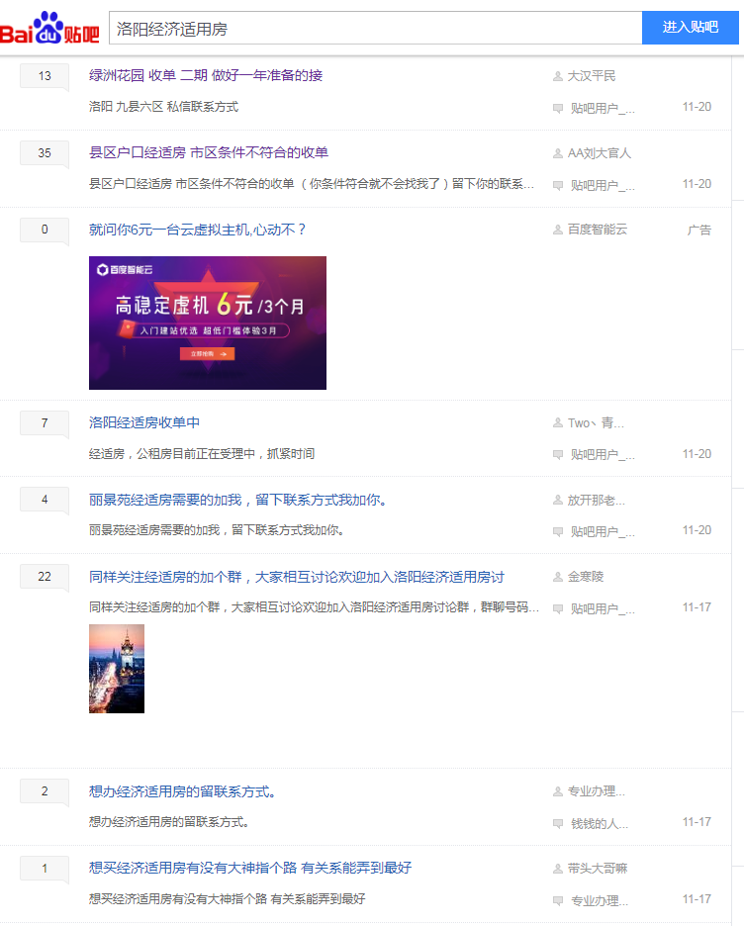The image size is (744, 926).
Task: Click reply bubble icon in 洛阳经适房收单中 row
Action: [557, 455]
